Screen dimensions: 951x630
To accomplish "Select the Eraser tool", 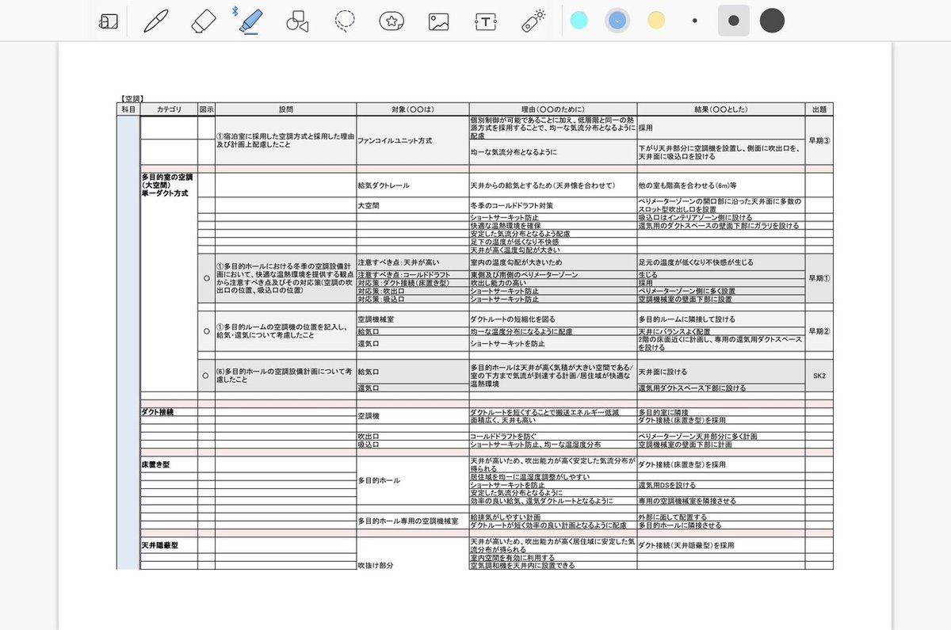I will click(x=204, y=21).
